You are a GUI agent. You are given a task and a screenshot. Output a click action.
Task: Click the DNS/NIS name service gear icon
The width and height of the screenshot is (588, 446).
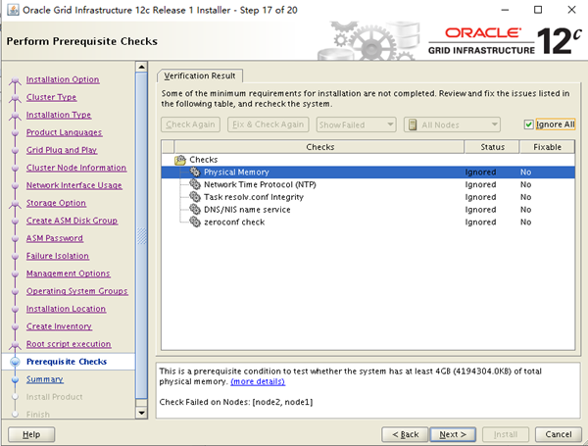coord(195,209)
